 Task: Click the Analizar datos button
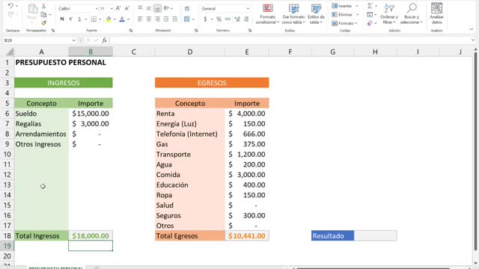[x=436, y=13]
